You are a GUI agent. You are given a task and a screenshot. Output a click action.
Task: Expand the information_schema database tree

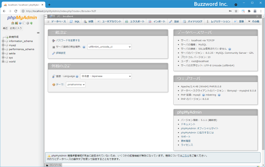(3, 41)
